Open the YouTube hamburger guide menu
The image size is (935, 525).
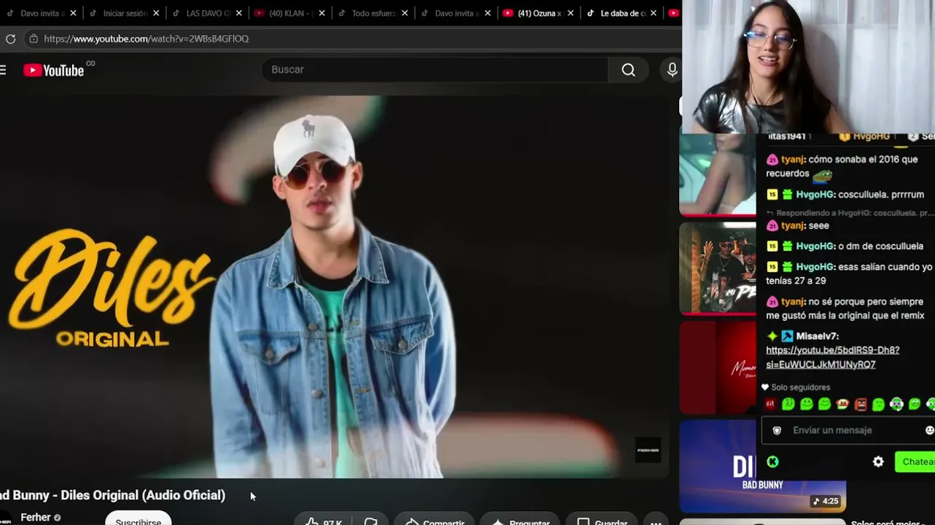pyautogui.click(x=3, y=70)
